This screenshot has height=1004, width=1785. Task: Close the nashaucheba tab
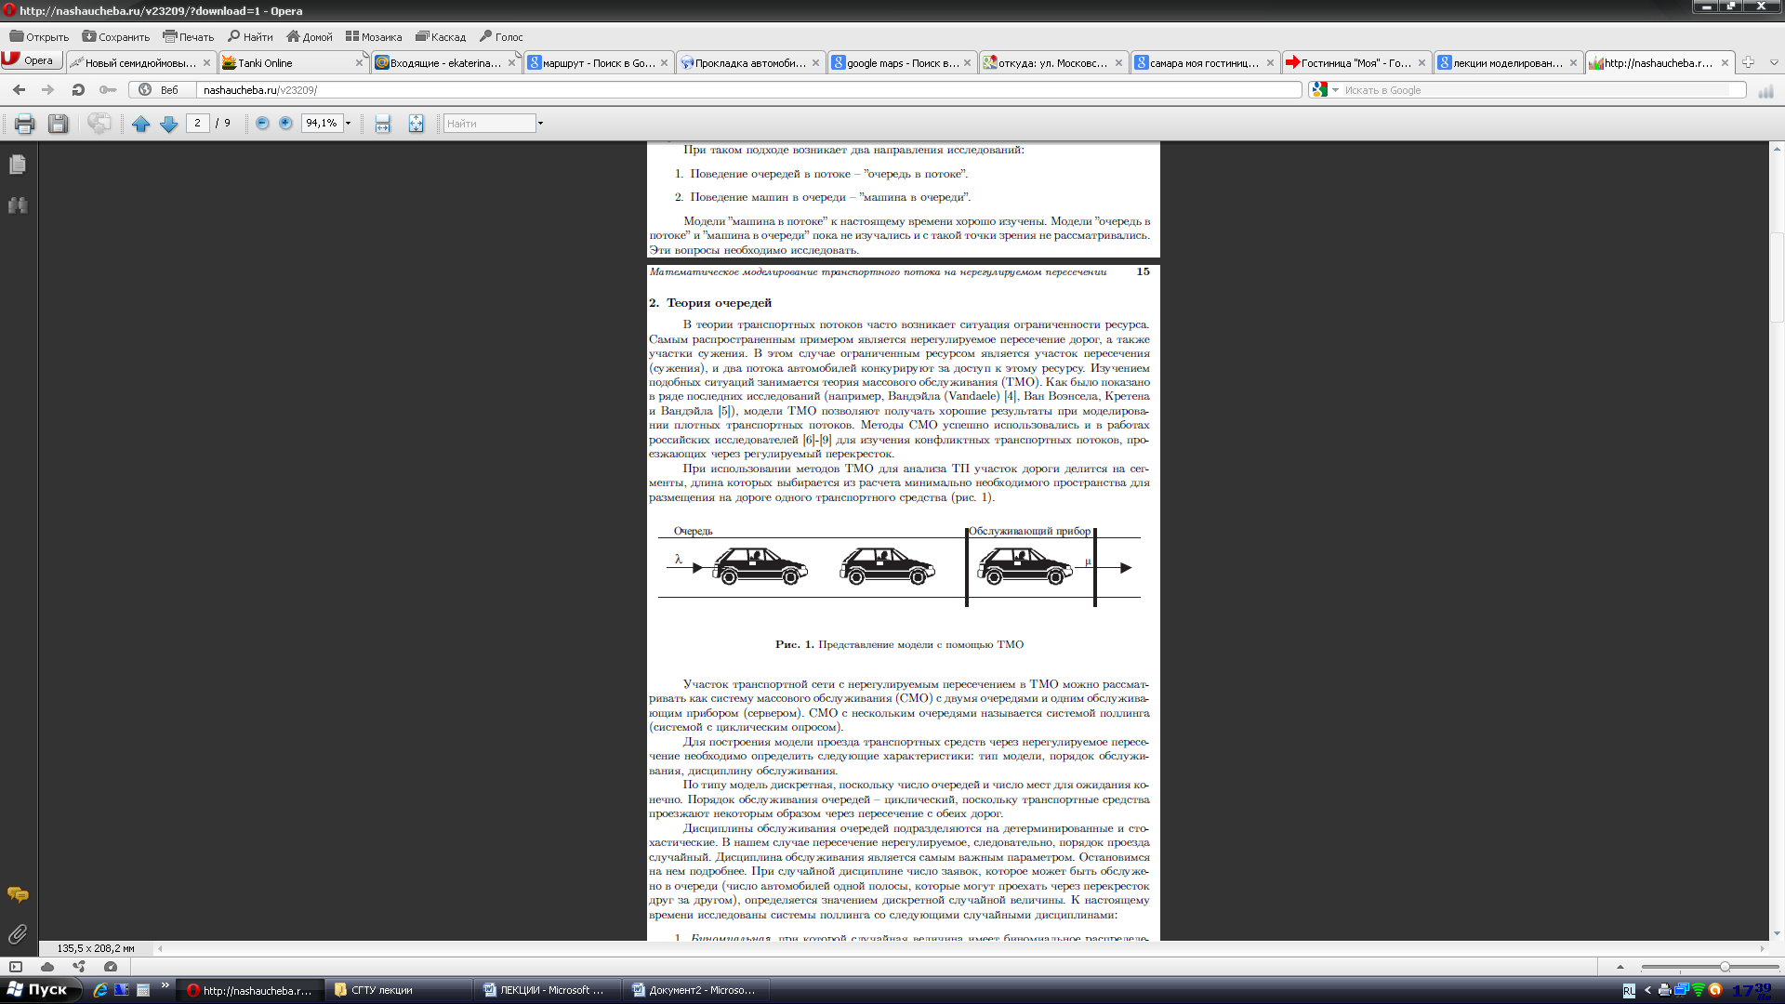point(1725,63)
